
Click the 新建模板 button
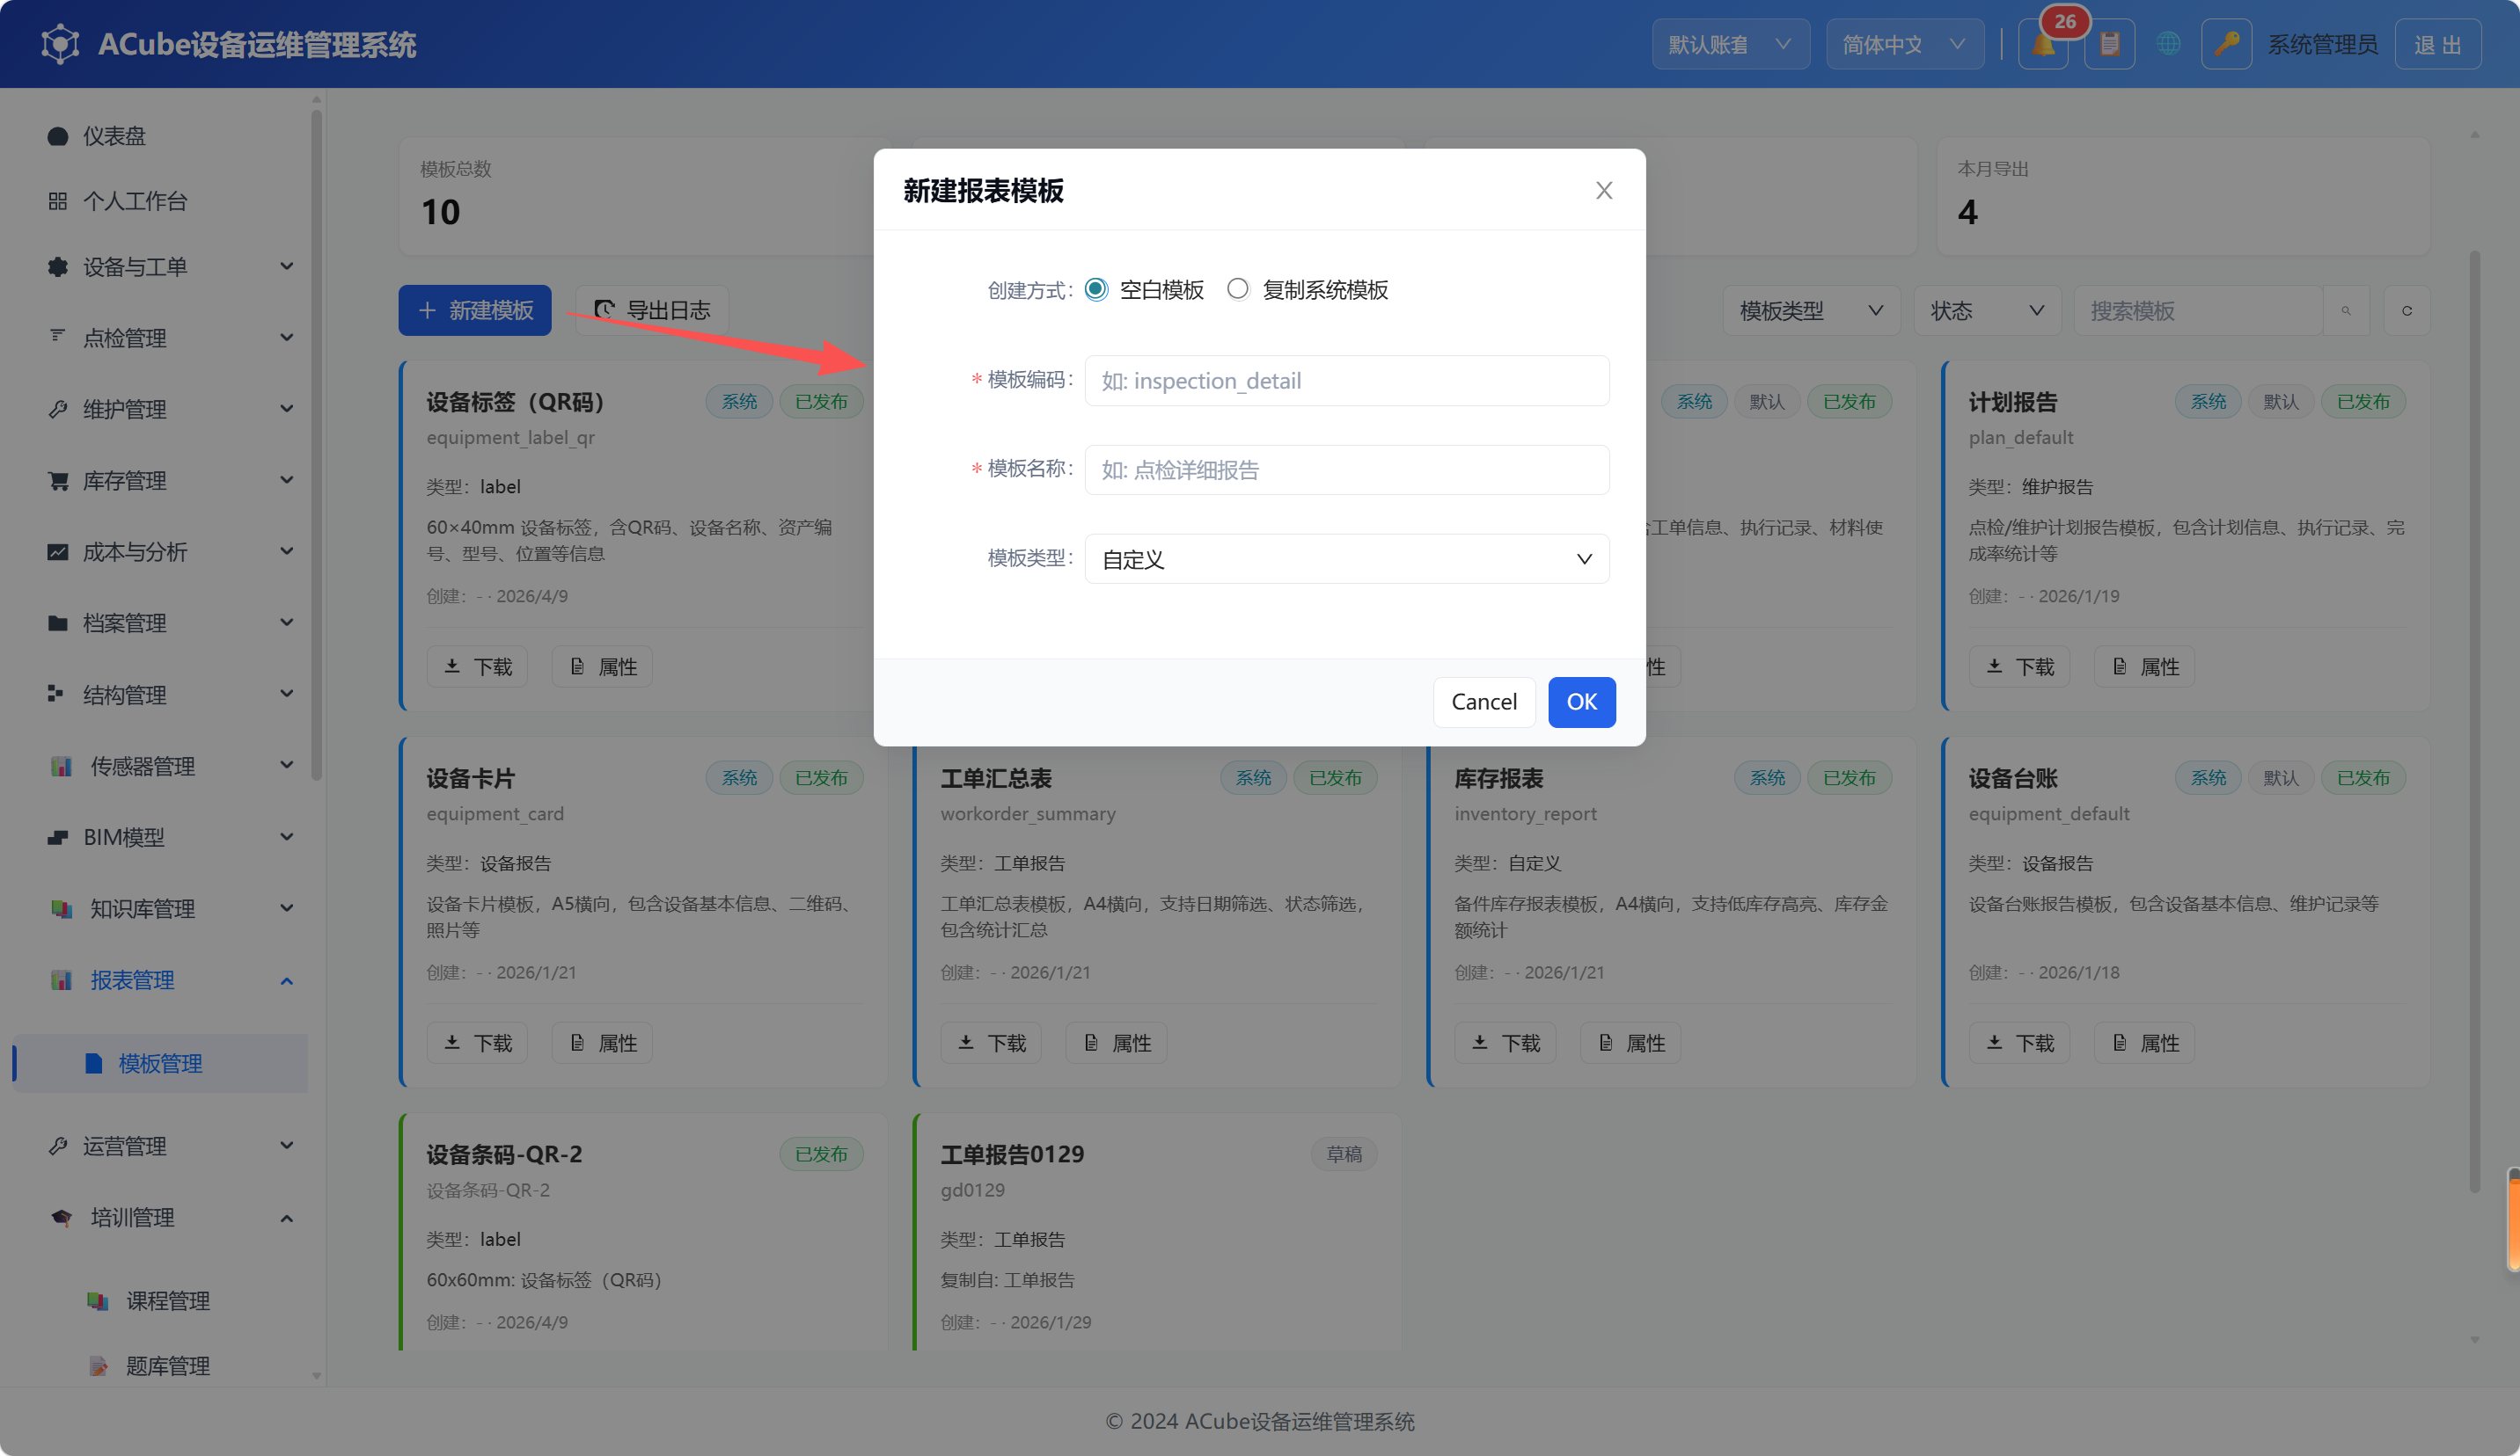click(x=475, y=310)
